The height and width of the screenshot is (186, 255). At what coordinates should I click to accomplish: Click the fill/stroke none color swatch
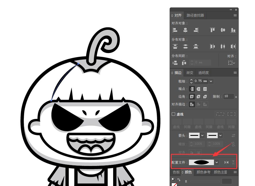[x=174, y=185]
